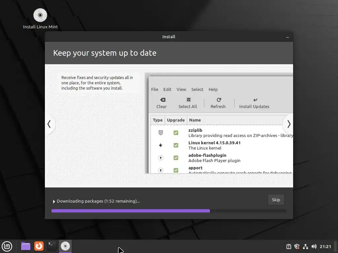Click the up-arrow icon beside adobe-flashplugin
The image size is (338, 253).
(x=161, y=158)
